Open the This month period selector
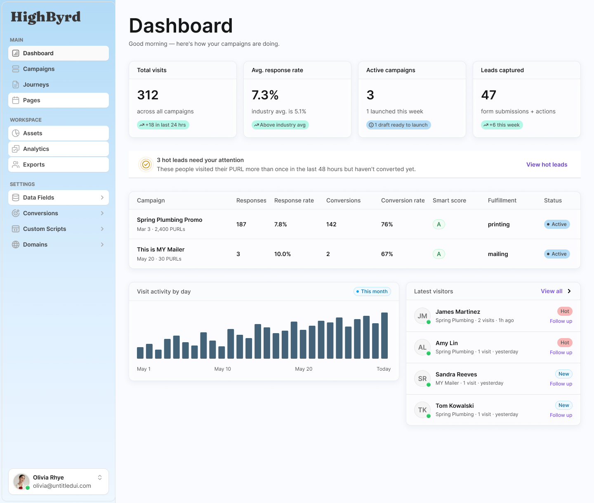The height and width of the screenshot is (503, 594). tap(372, 291)
